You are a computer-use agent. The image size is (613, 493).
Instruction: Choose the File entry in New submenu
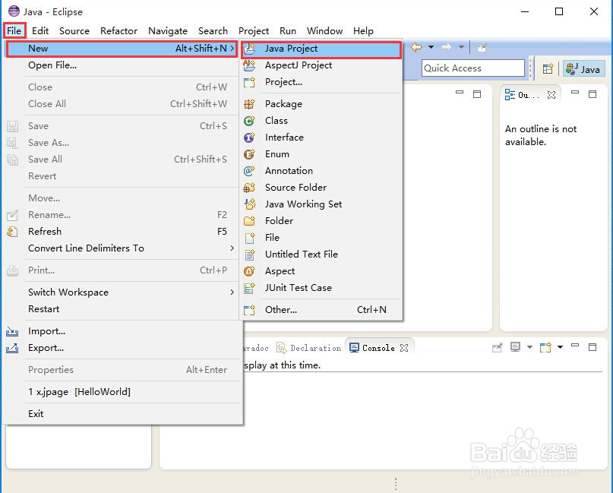tap(321, 238)
